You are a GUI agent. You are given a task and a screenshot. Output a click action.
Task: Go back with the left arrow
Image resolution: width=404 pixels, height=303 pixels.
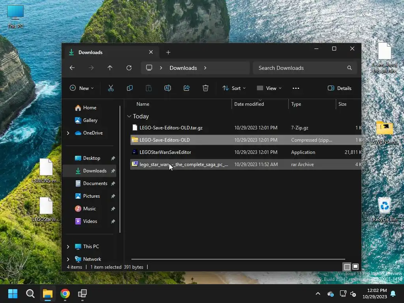pos(72,68)
